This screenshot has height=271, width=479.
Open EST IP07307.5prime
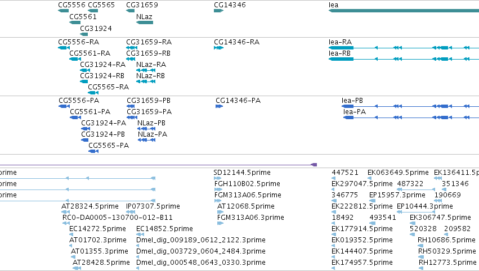point(153,206)
